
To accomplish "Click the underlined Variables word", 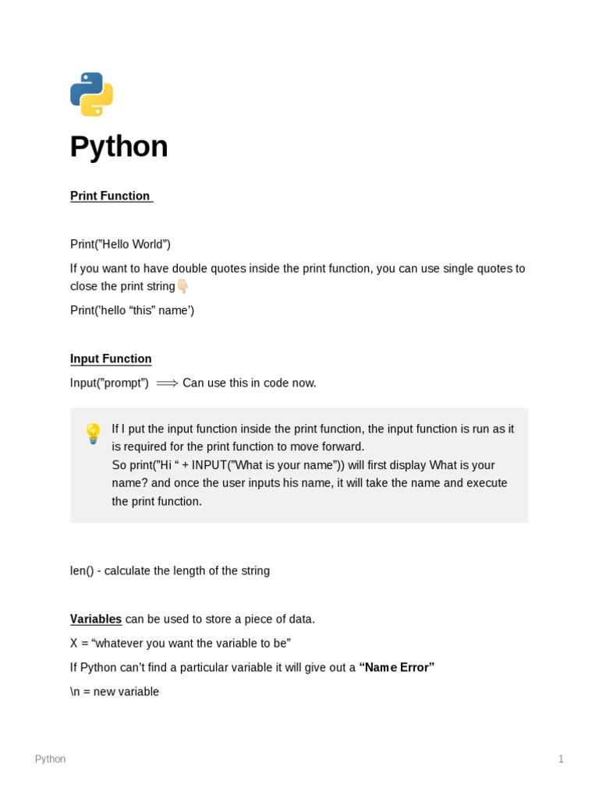I will [96, 619].
